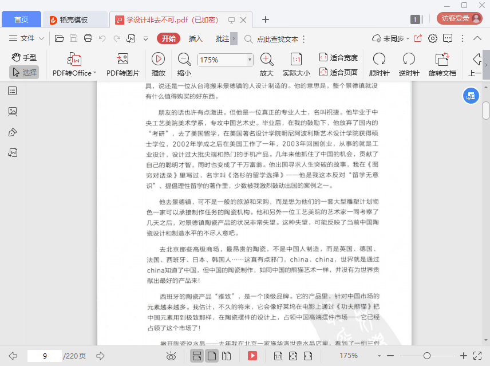Click the page number field showing 9
Screen dimensions: 490x366
coord(45,356)
